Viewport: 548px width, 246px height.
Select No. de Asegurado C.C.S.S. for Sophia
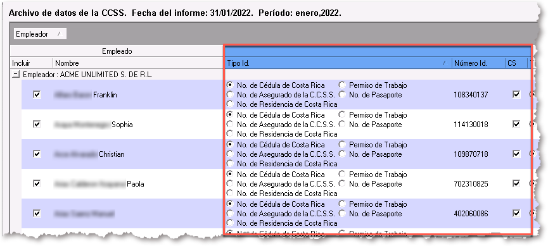pyautogui.click(x=230, y=124)
